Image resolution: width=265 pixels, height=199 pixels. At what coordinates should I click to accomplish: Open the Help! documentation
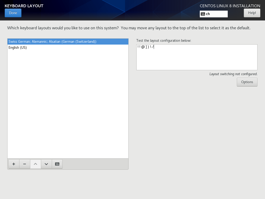coord(252,13)
